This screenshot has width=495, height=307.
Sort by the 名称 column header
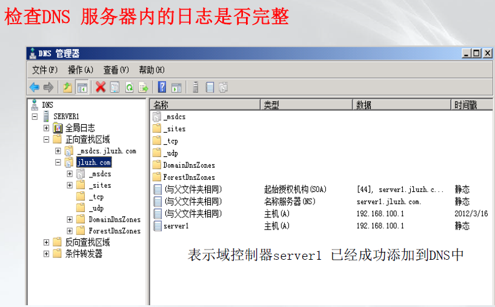[x=205, y=105]
